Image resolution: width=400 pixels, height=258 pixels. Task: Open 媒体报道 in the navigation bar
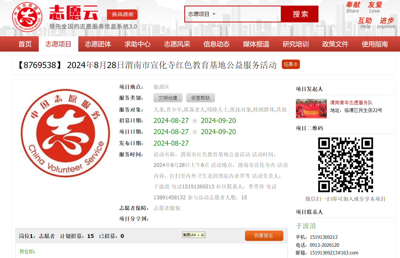pos(256,44)
